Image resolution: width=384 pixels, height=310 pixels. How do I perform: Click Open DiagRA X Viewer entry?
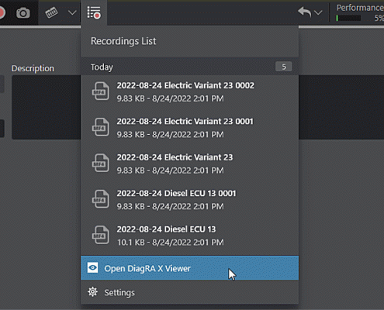[x=189, y=268]
